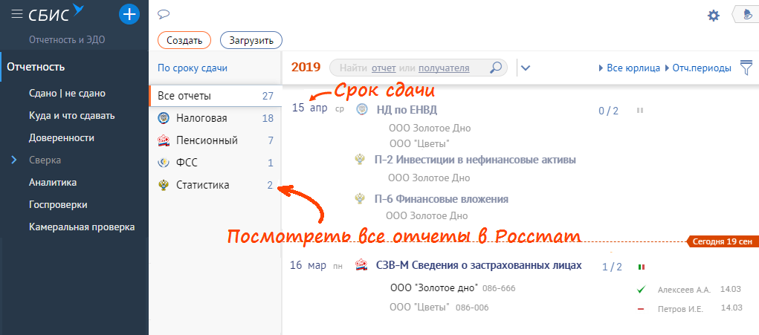This screenshot has height=335, width=759.
Task: Open the chat speech bubble icon
Action: [x=164, y=15]
